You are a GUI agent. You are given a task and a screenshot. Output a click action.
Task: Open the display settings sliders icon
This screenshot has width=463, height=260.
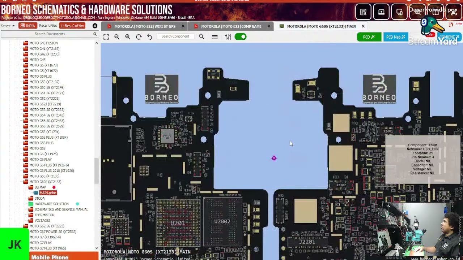click(x=228, y=37)
